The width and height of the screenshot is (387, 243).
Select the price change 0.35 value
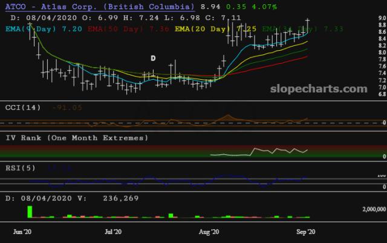coord(236,7)
